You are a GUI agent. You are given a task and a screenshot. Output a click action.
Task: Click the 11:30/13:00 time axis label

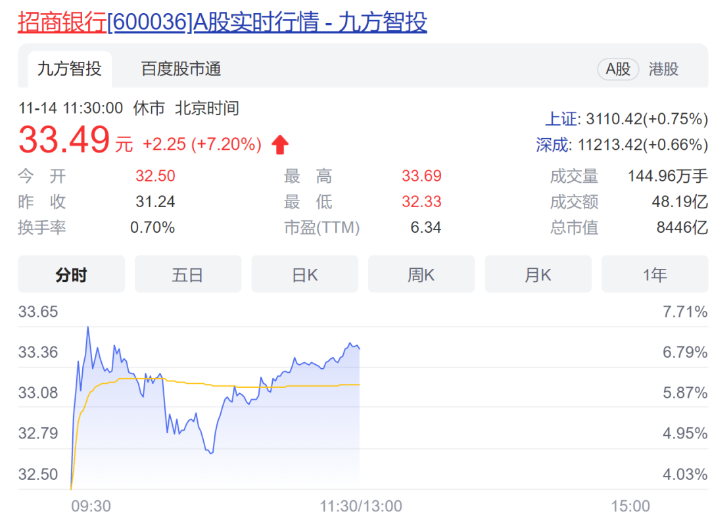click(x=361, y=506)
